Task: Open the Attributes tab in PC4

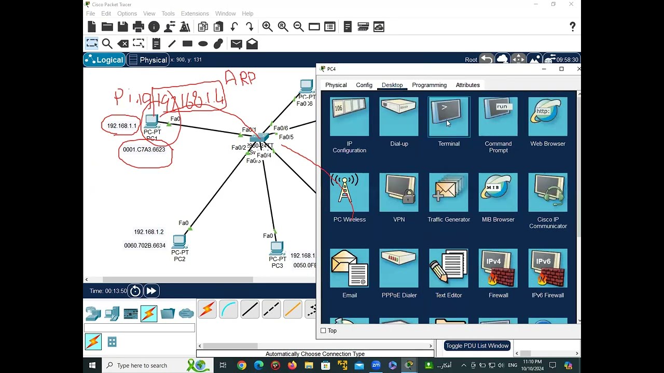Action: point(467,85)
